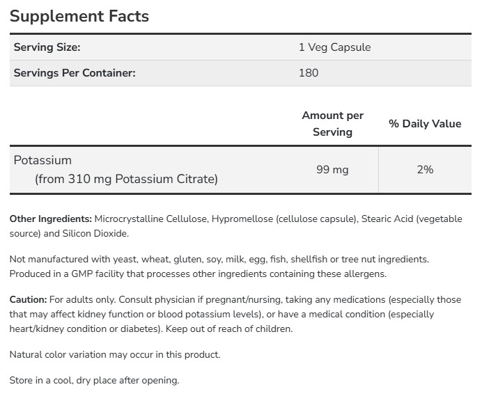Click the Natural color variation sentence

click(x=114, y=354)
